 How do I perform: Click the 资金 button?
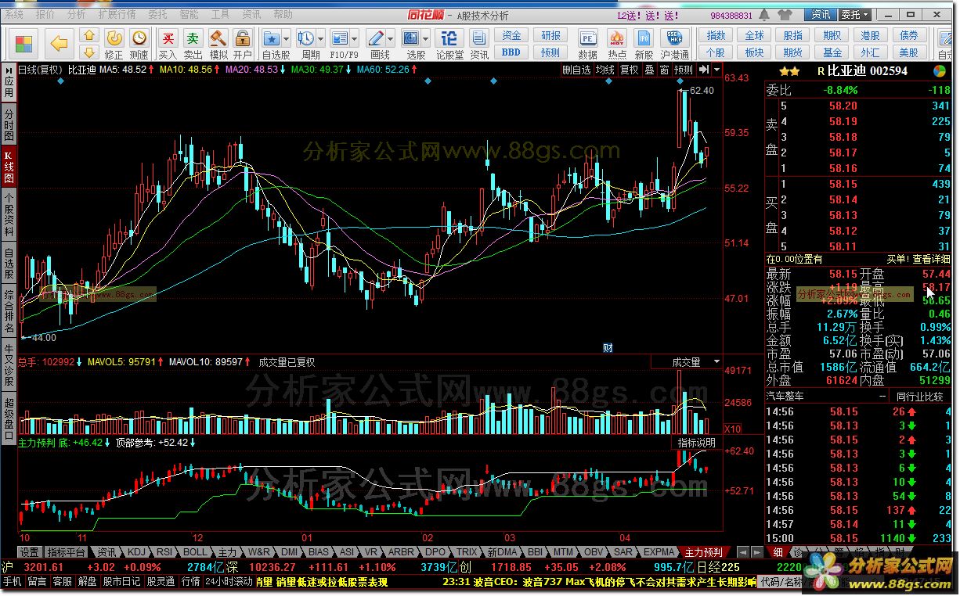point(511,35)
